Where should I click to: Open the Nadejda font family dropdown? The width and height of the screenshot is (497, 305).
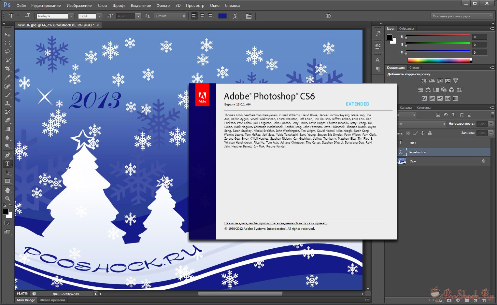point(71,16)
